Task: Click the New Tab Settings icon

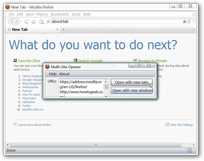Action: tap(167, 125)
